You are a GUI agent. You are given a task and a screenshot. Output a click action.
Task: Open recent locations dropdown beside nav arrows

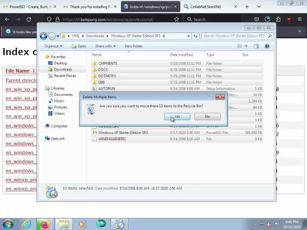58,36
